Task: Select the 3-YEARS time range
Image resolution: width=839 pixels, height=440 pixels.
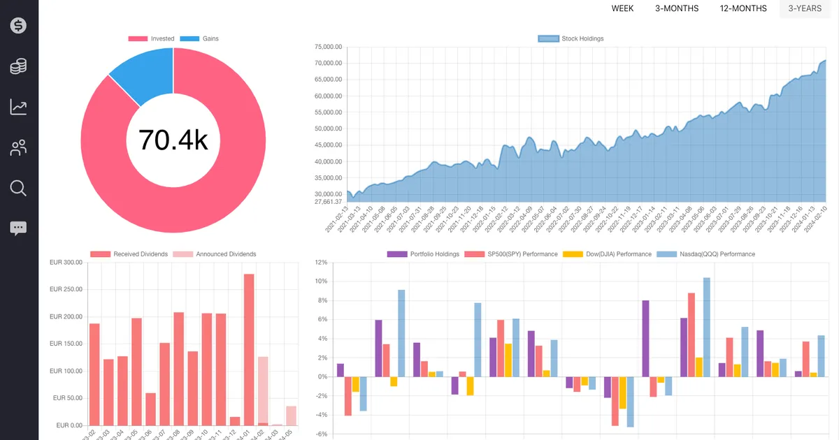Action: pos(805,8)
